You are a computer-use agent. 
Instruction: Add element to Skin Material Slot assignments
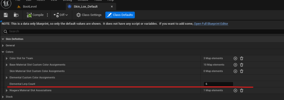pyautogui.click(x=235, y=71)
